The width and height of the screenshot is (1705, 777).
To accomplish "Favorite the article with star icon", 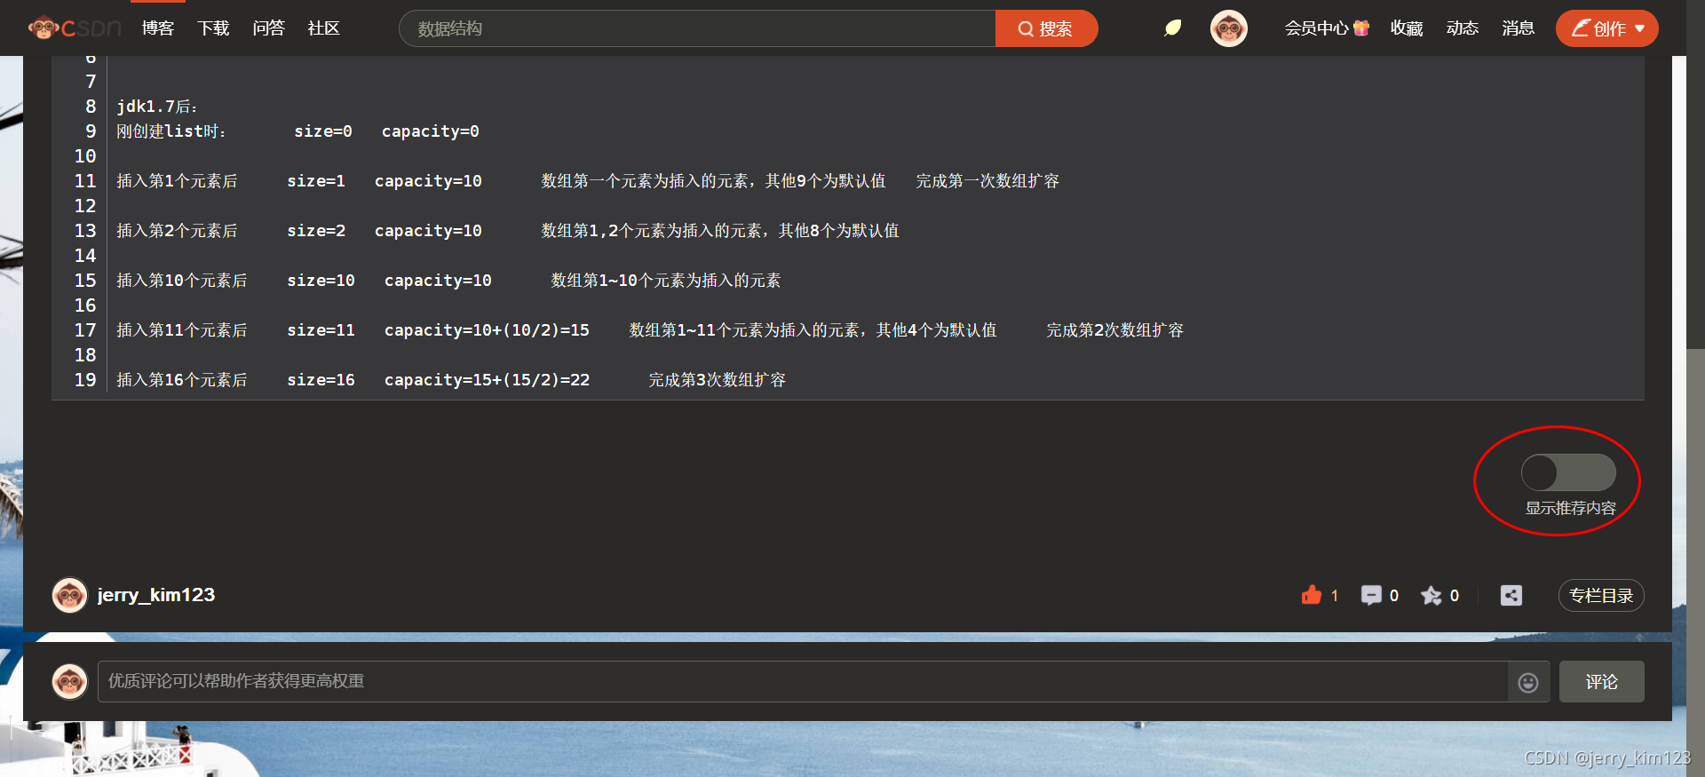I will tap(1431, 595).
